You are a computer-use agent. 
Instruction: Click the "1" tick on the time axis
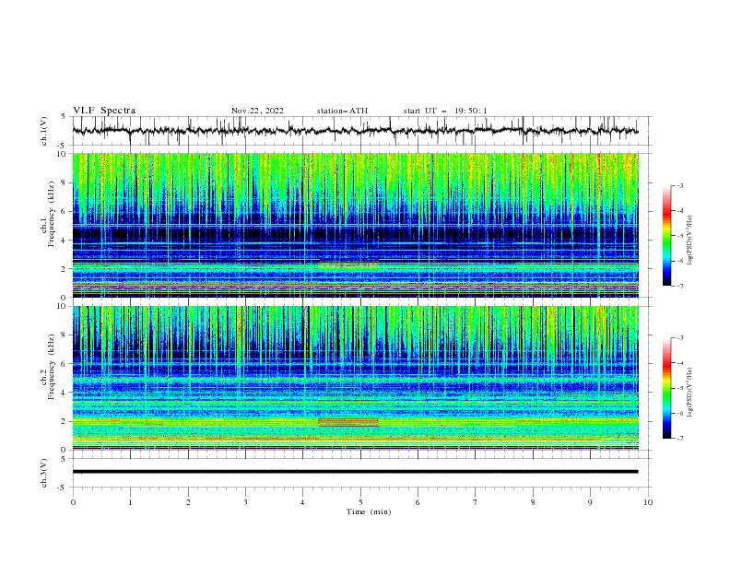point(130,502)
